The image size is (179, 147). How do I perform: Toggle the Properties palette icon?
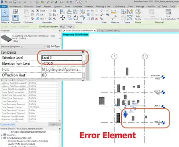click(x=16, y=18)
